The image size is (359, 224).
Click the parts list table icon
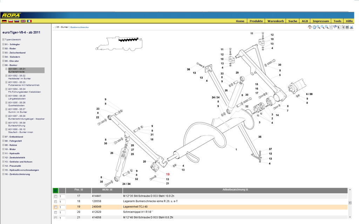347,27
